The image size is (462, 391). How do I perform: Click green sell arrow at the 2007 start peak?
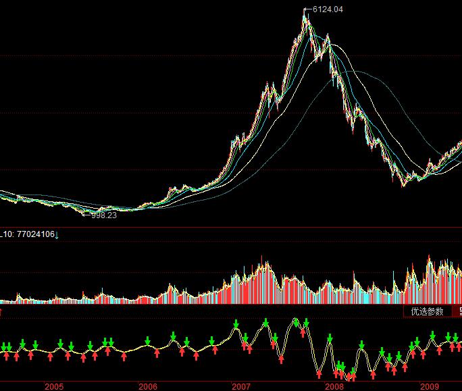tap(236, 323)
